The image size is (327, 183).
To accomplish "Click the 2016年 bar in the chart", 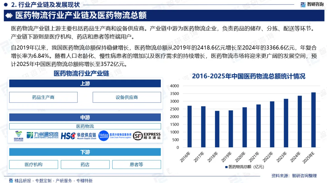I will click(x=190, y=126).
